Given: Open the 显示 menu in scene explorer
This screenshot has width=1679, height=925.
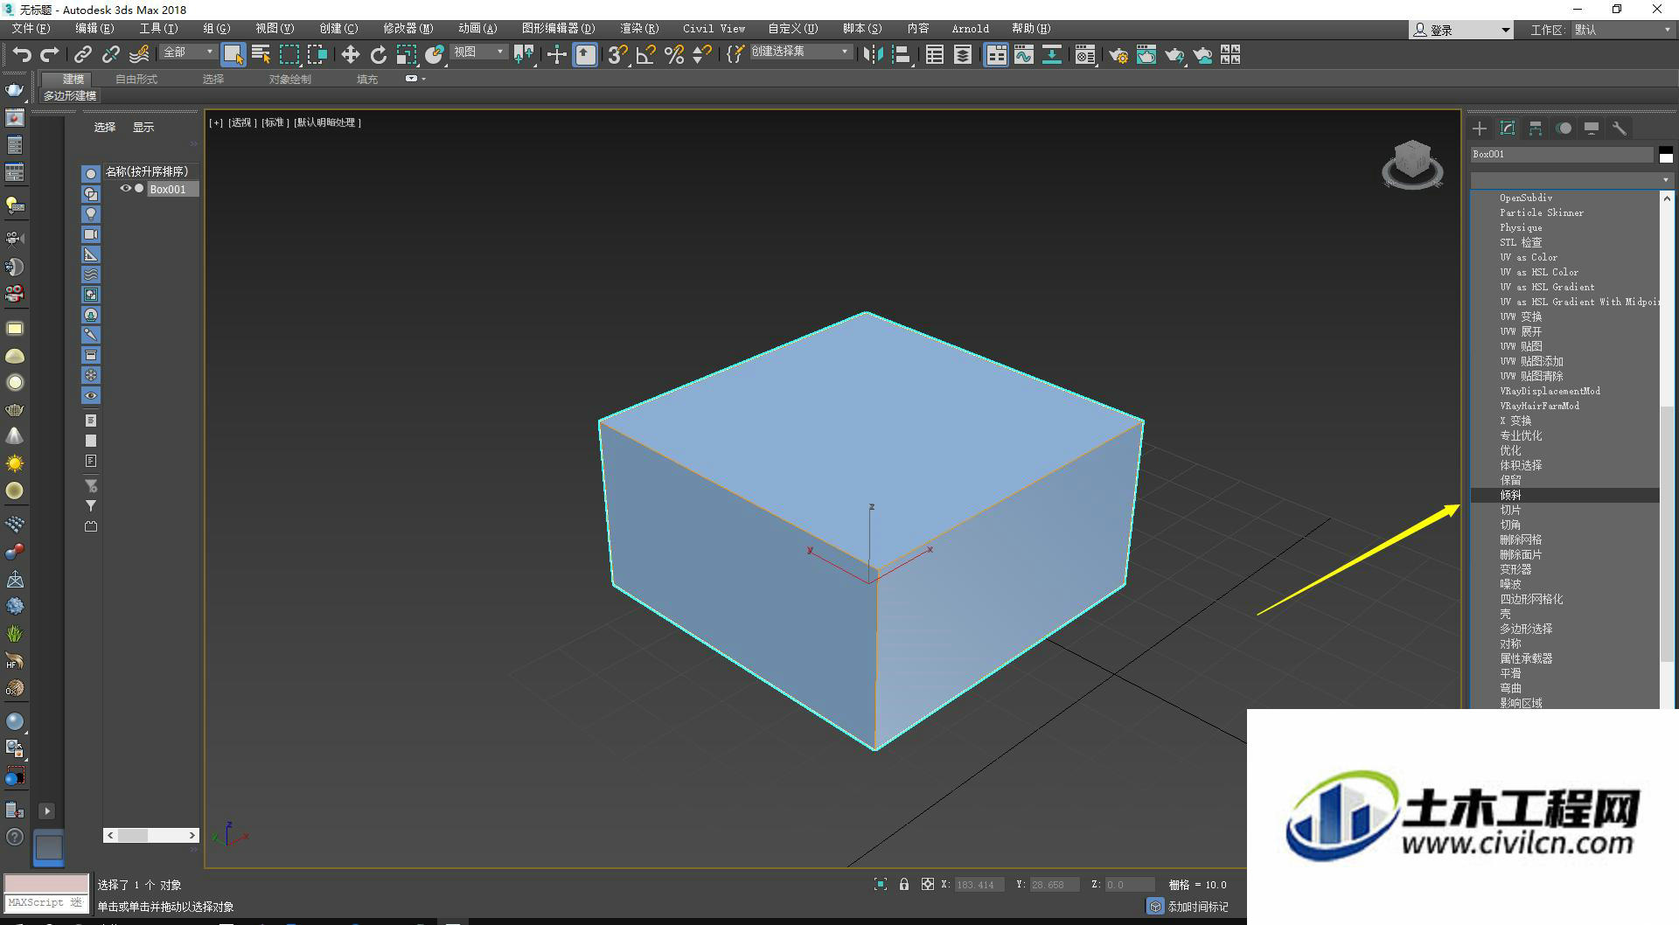Looking at the screenshot, I should 143,128.
